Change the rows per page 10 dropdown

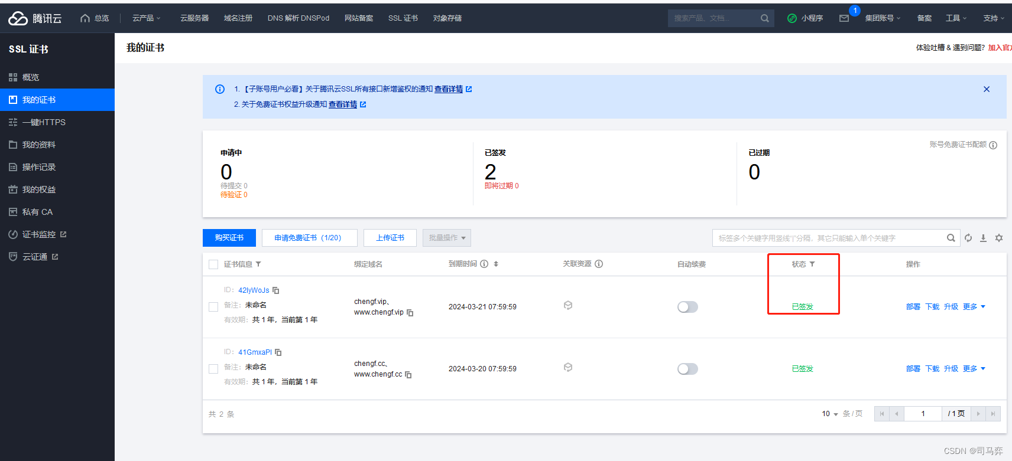[830, 414]
